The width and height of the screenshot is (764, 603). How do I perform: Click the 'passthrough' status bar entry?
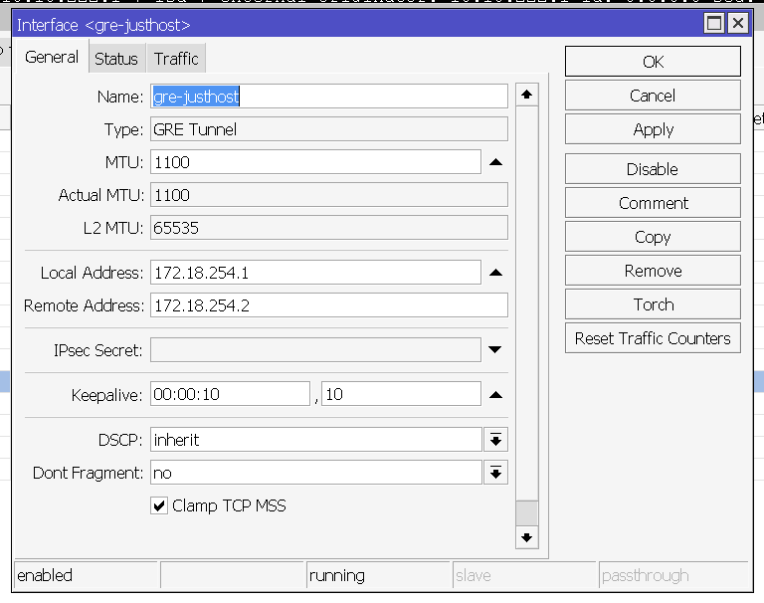[673, 575]
